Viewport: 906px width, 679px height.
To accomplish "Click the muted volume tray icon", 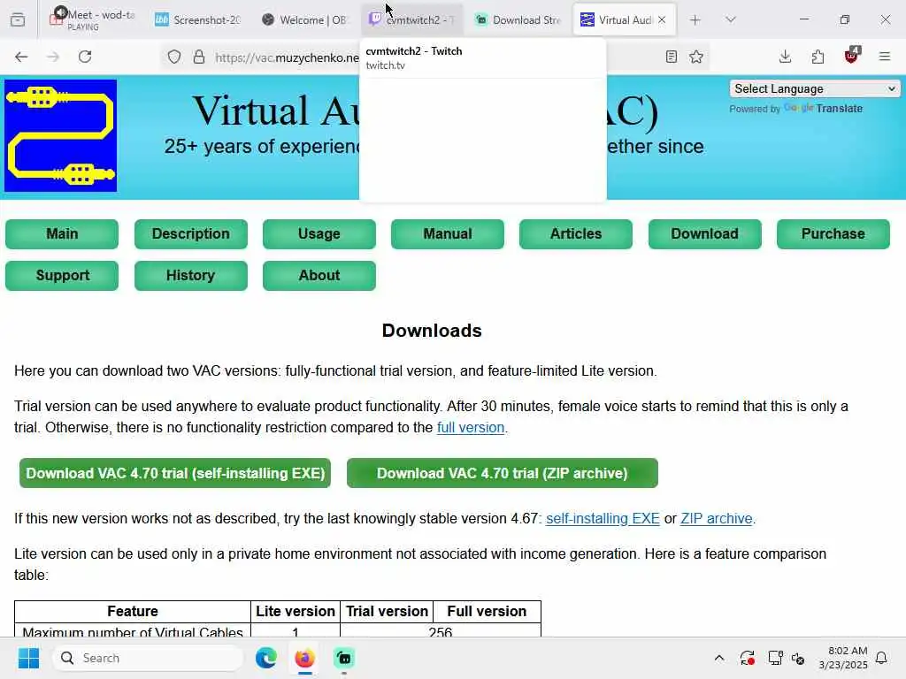I will (798, 658).
